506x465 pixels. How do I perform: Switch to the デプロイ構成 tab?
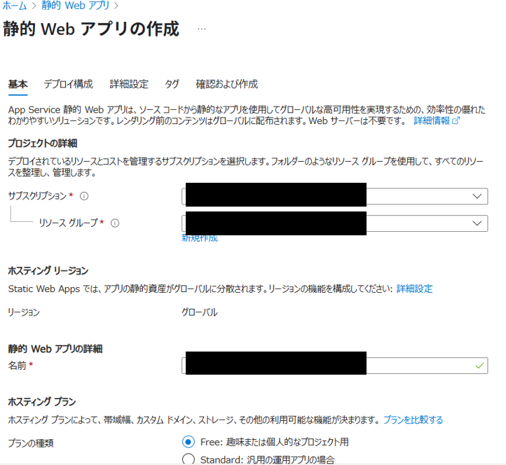(x=69, y=84)
